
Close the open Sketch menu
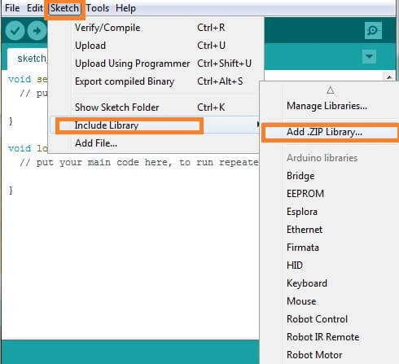pyautogui.click(x=64, y=8)
